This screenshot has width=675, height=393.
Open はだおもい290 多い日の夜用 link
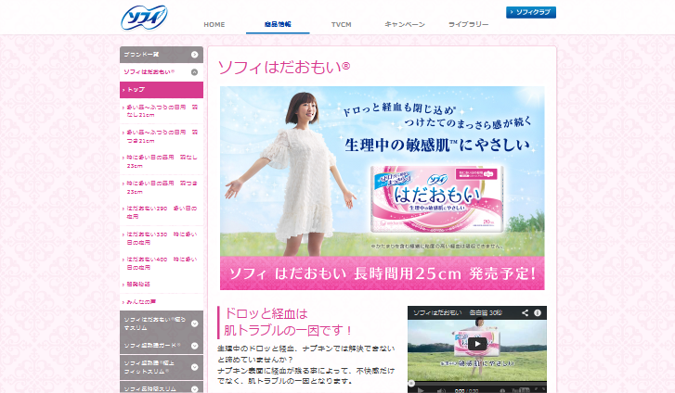click(x=162, y=212)
